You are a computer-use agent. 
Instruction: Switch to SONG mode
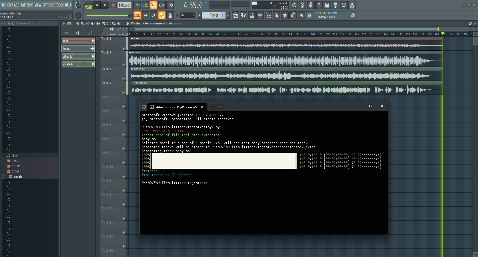[89, 7]
